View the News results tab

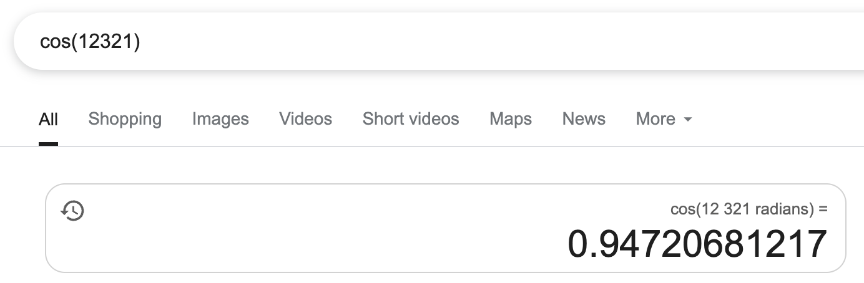coord(584,119)
